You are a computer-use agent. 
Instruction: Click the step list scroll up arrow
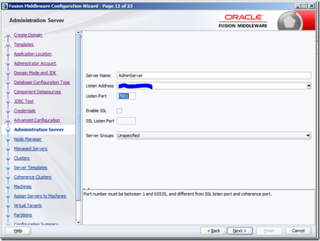pos(78,32)
